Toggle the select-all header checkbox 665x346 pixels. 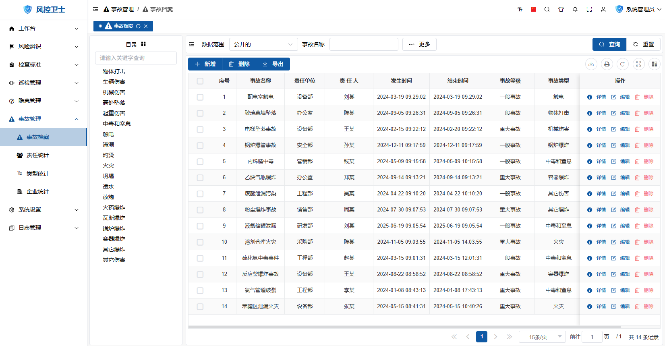tap(200, 81)
